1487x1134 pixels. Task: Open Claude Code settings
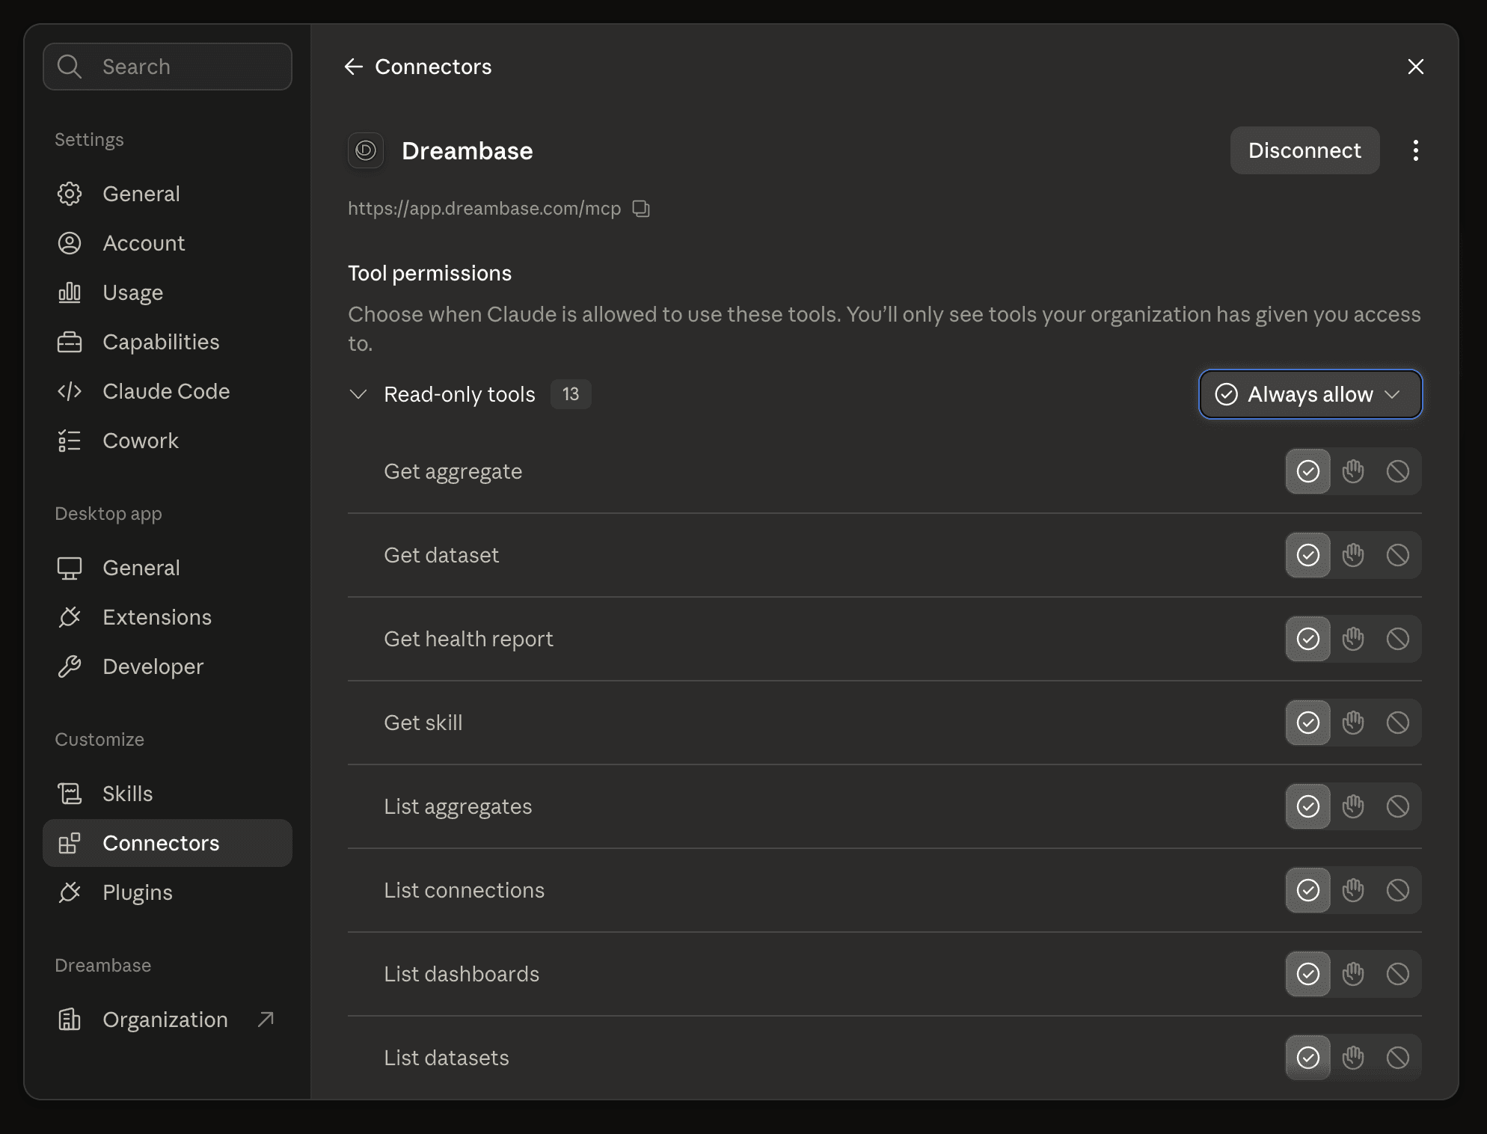click(x=168, y=391)
